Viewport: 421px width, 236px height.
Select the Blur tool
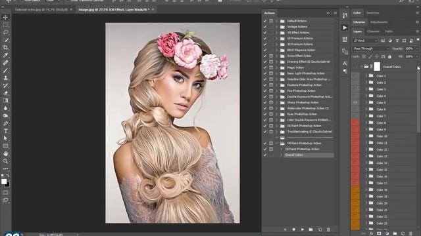5,108
